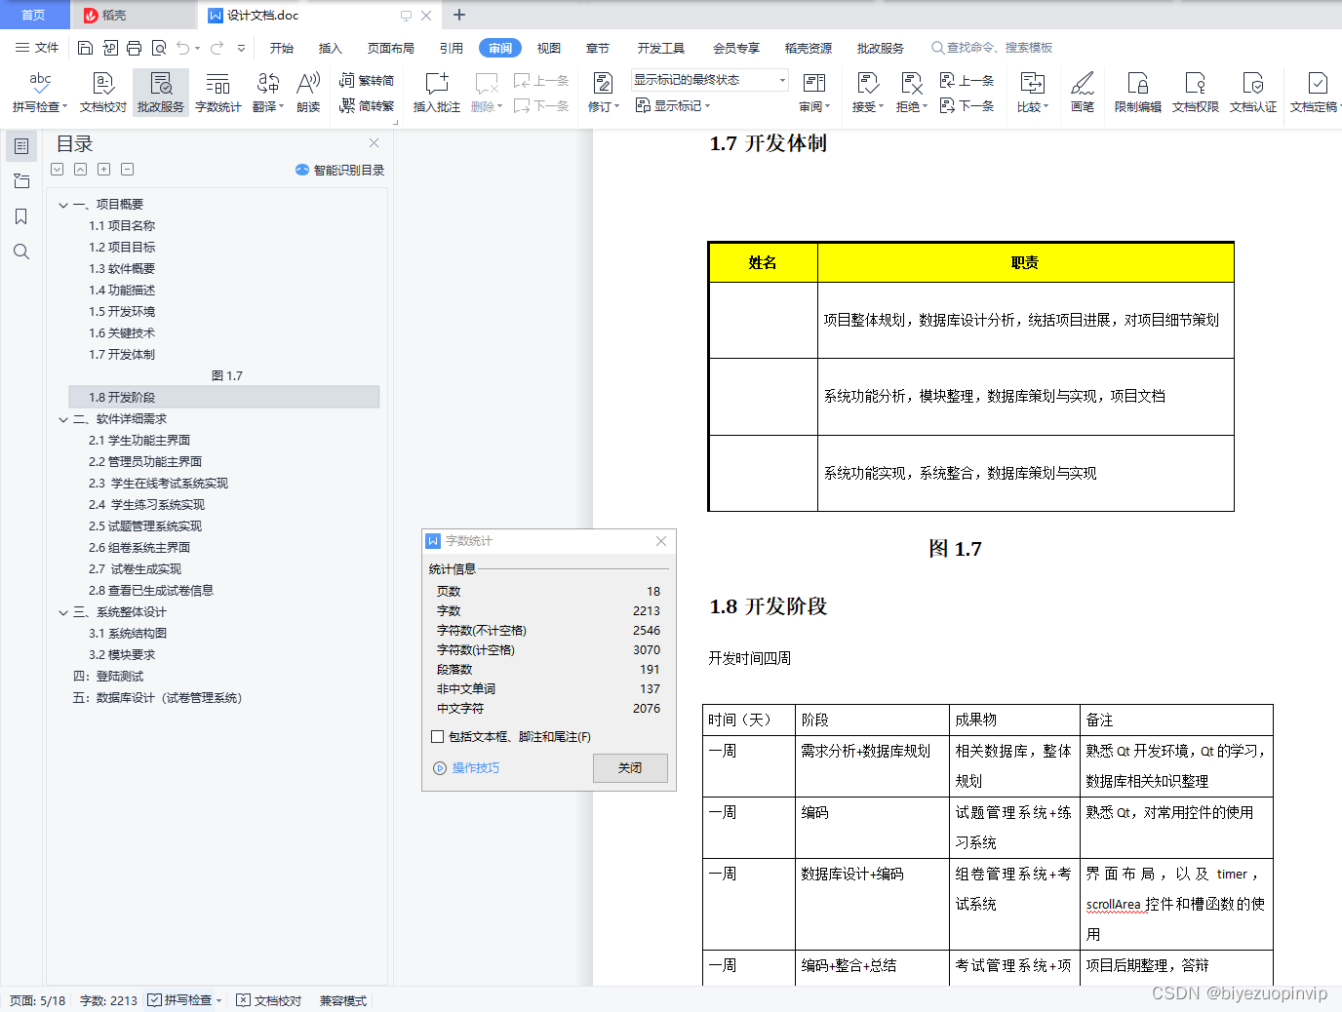Viewport: 1342px width, 1012px height.
Task: Go to next revision 下一条 near 拒绝
Action: (x=967, y=105)
